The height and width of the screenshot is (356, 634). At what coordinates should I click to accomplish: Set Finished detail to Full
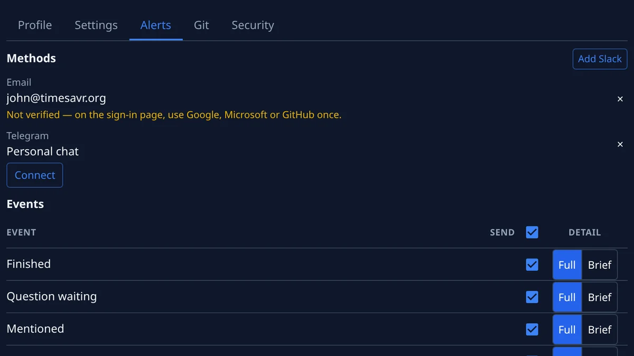pyautogui.click(x=567, y=264)
